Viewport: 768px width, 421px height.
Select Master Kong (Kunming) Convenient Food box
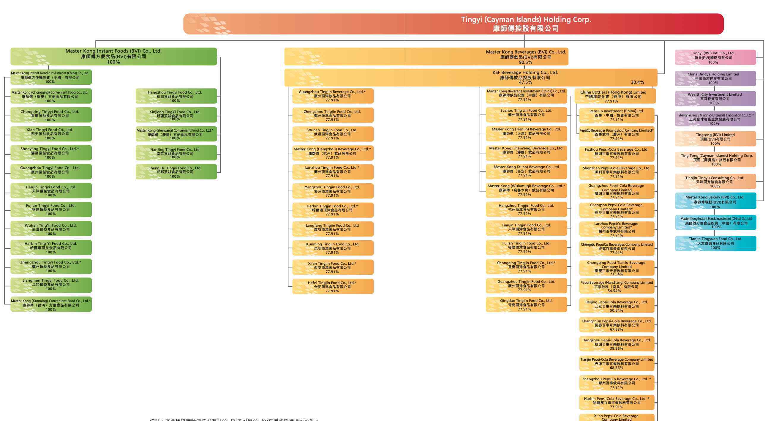(51, 305)
